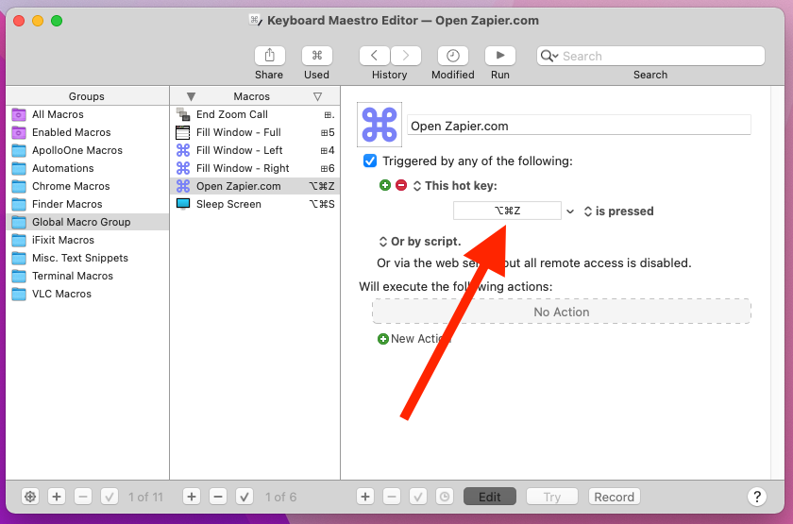Sort macros with the filled triangle
The width and height of the screenshot is (793, 524).
coord(191,96)
